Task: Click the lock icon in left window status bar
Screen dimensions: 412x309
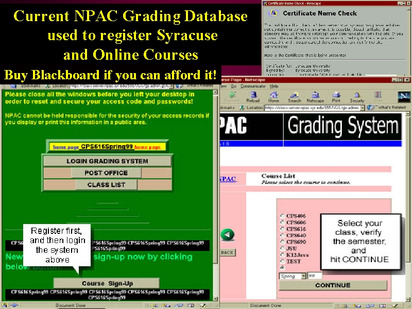Action: click(5, 305)
